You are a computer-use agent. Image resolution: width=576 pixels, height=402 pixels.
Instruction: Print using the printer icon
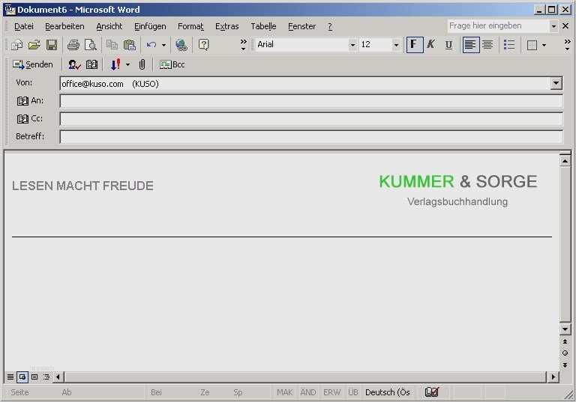(x=73, y=45)
